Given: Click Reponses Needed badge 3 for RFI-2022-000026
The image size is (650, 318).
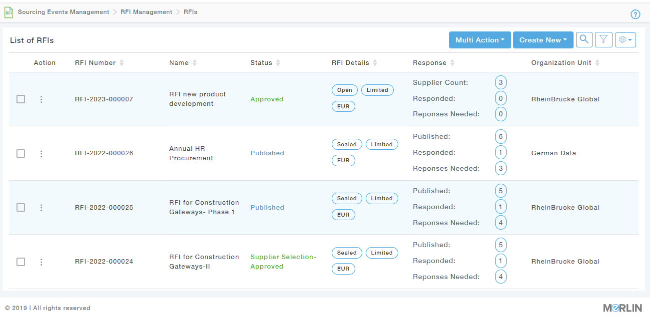Looking at the screenshot, I should pos(501,168).
